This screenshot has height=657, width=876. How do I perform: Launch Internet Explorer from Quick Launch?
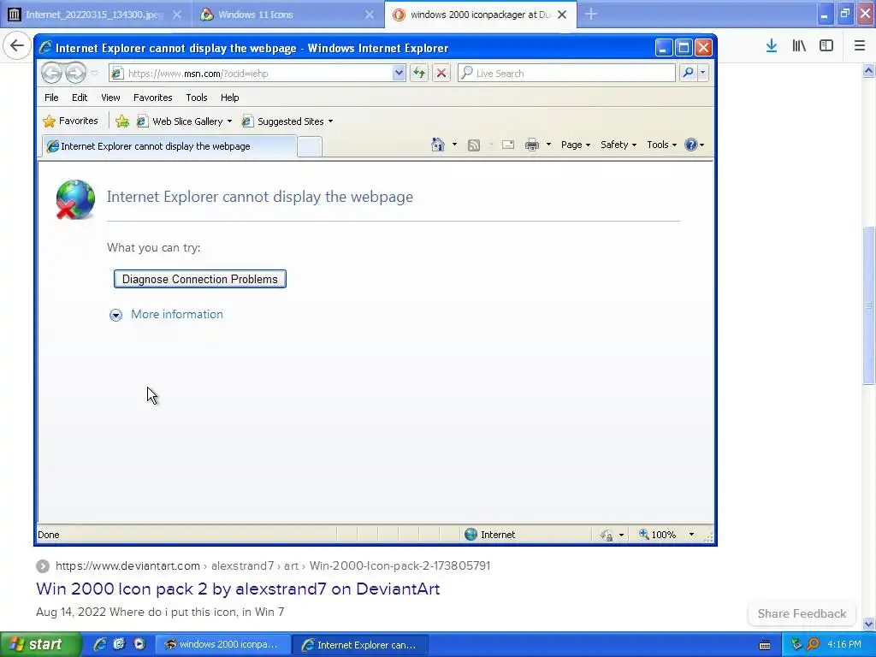(99, 644)
